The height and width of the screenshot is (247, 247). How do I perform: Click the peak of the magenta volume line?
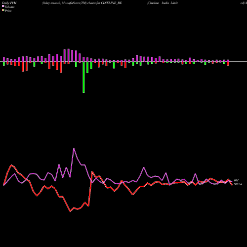click(74, 148)
